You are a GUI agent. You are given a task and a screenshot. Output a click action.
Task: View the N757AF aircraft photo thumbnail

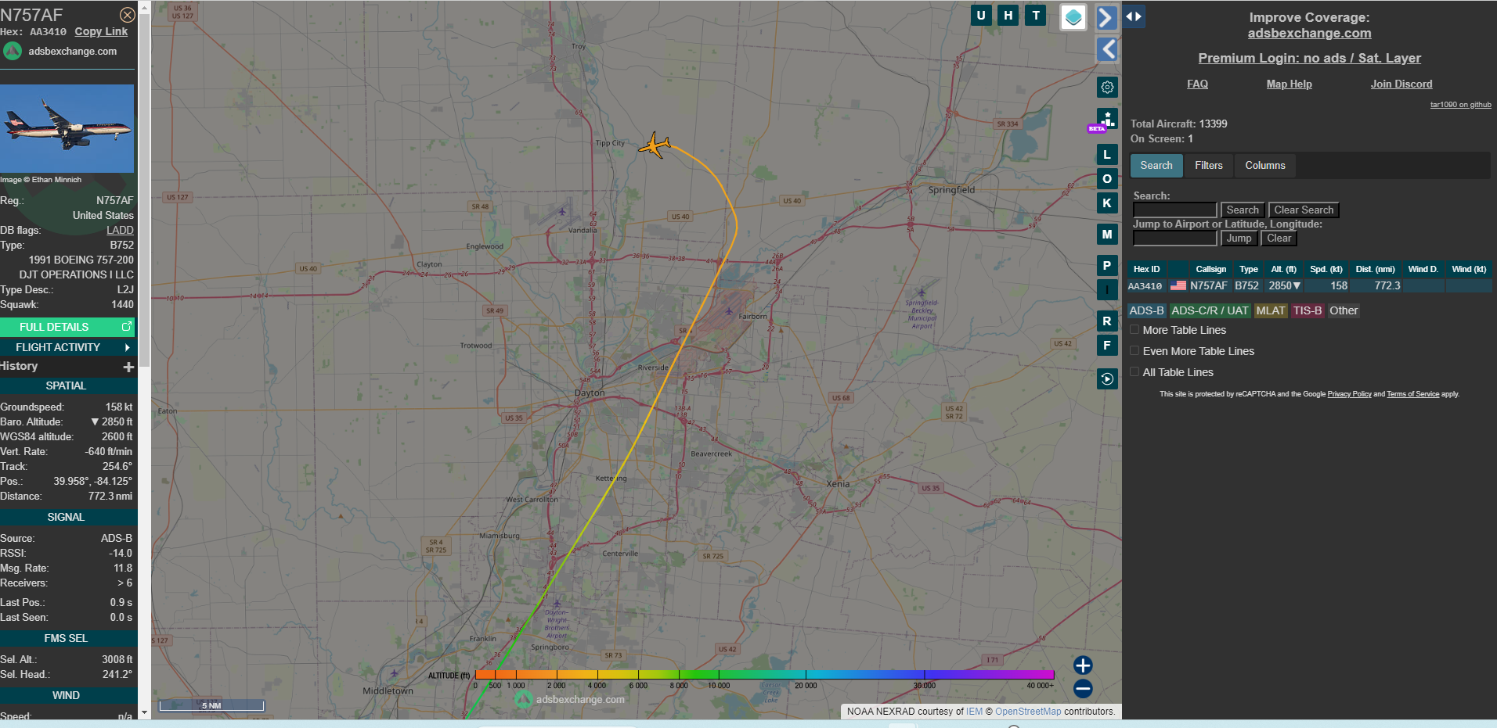pos(67,129)
